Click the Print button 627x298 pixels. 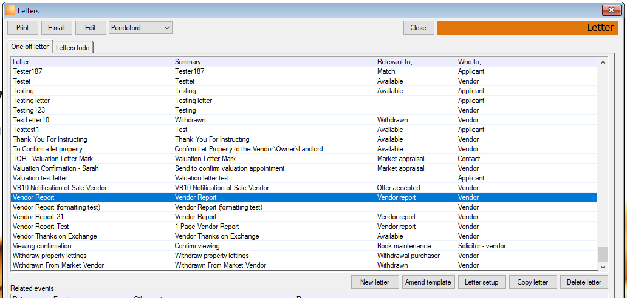point(23,28)
